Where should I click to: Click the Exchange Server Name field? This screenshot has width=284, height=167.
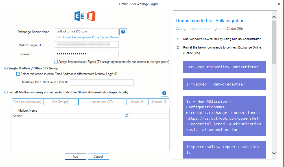click(x=87, y=32)
